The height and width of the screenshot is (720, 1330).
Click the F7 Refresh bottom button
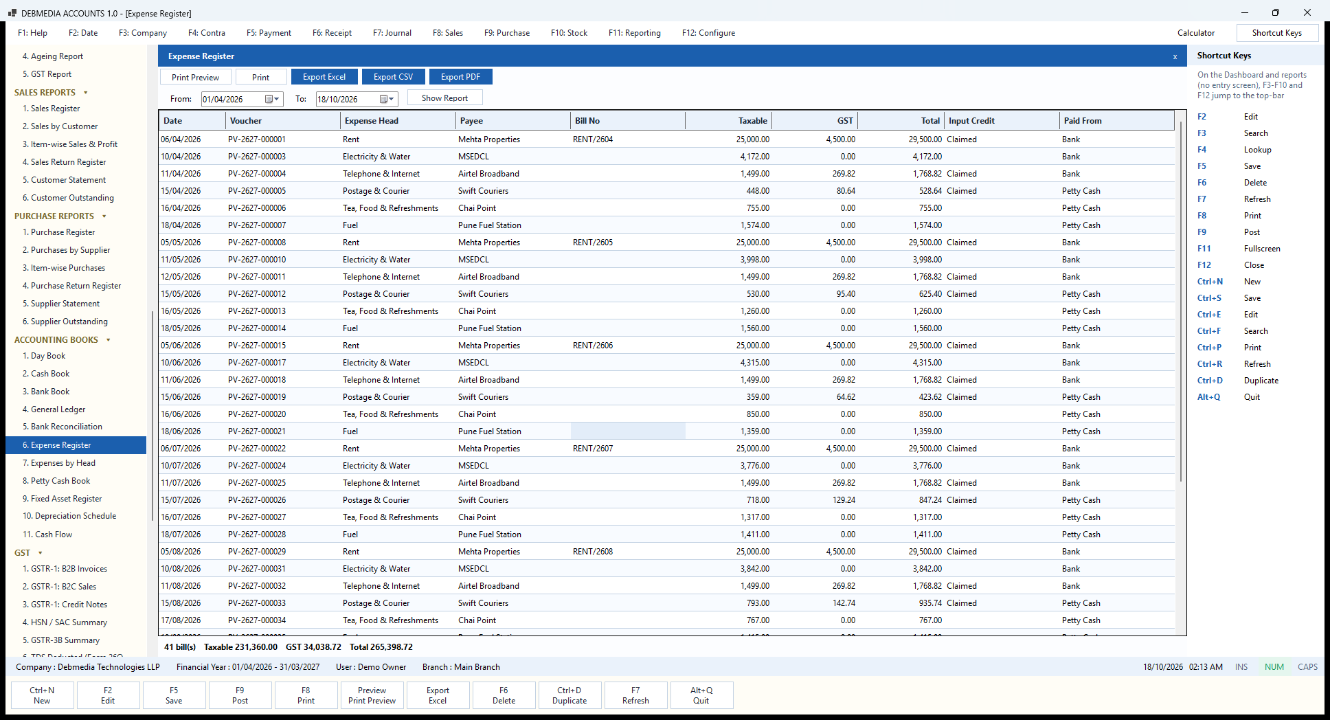(635, 695)
